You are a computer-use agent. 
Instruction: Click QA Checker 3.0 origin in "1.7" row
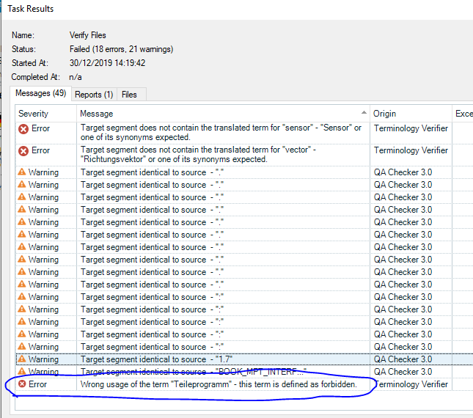(403, 359)
